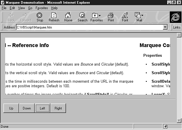Reload the page using Refresh icon
Image resolution: width=182 pixels, height=130 pixels.
[x=54, y=15]
